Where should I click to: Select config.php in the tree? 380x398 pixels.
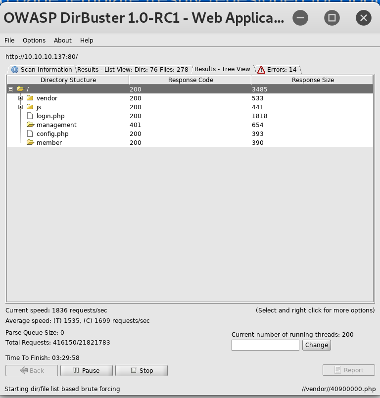[x=52, y=134]
